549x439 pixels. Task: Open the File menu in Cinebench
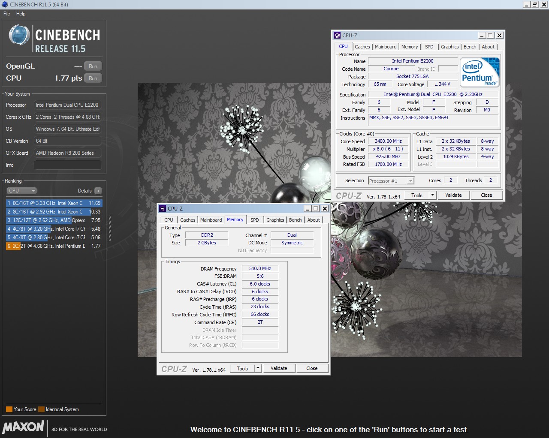[7, 14]
